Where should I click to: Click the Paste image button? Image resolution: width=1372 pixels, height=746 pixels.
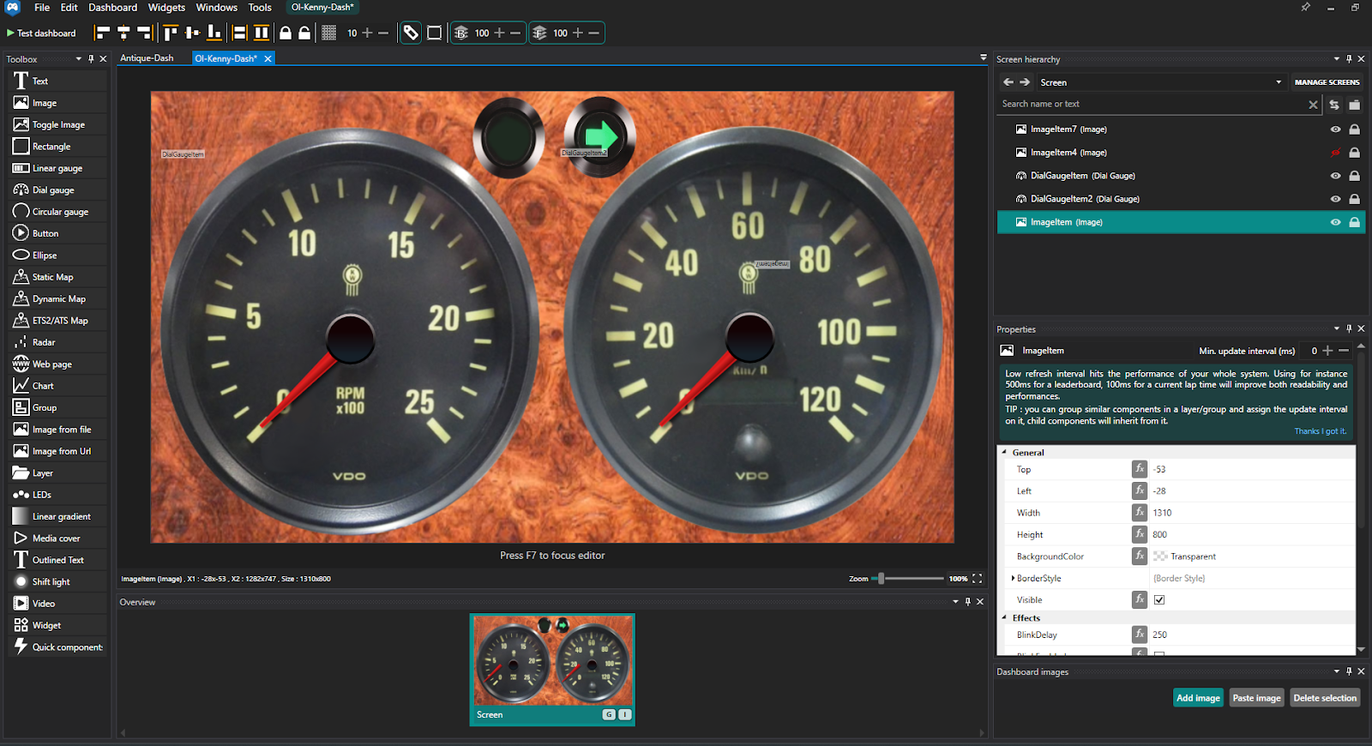pyautogui.click(x=1256, y=698)
